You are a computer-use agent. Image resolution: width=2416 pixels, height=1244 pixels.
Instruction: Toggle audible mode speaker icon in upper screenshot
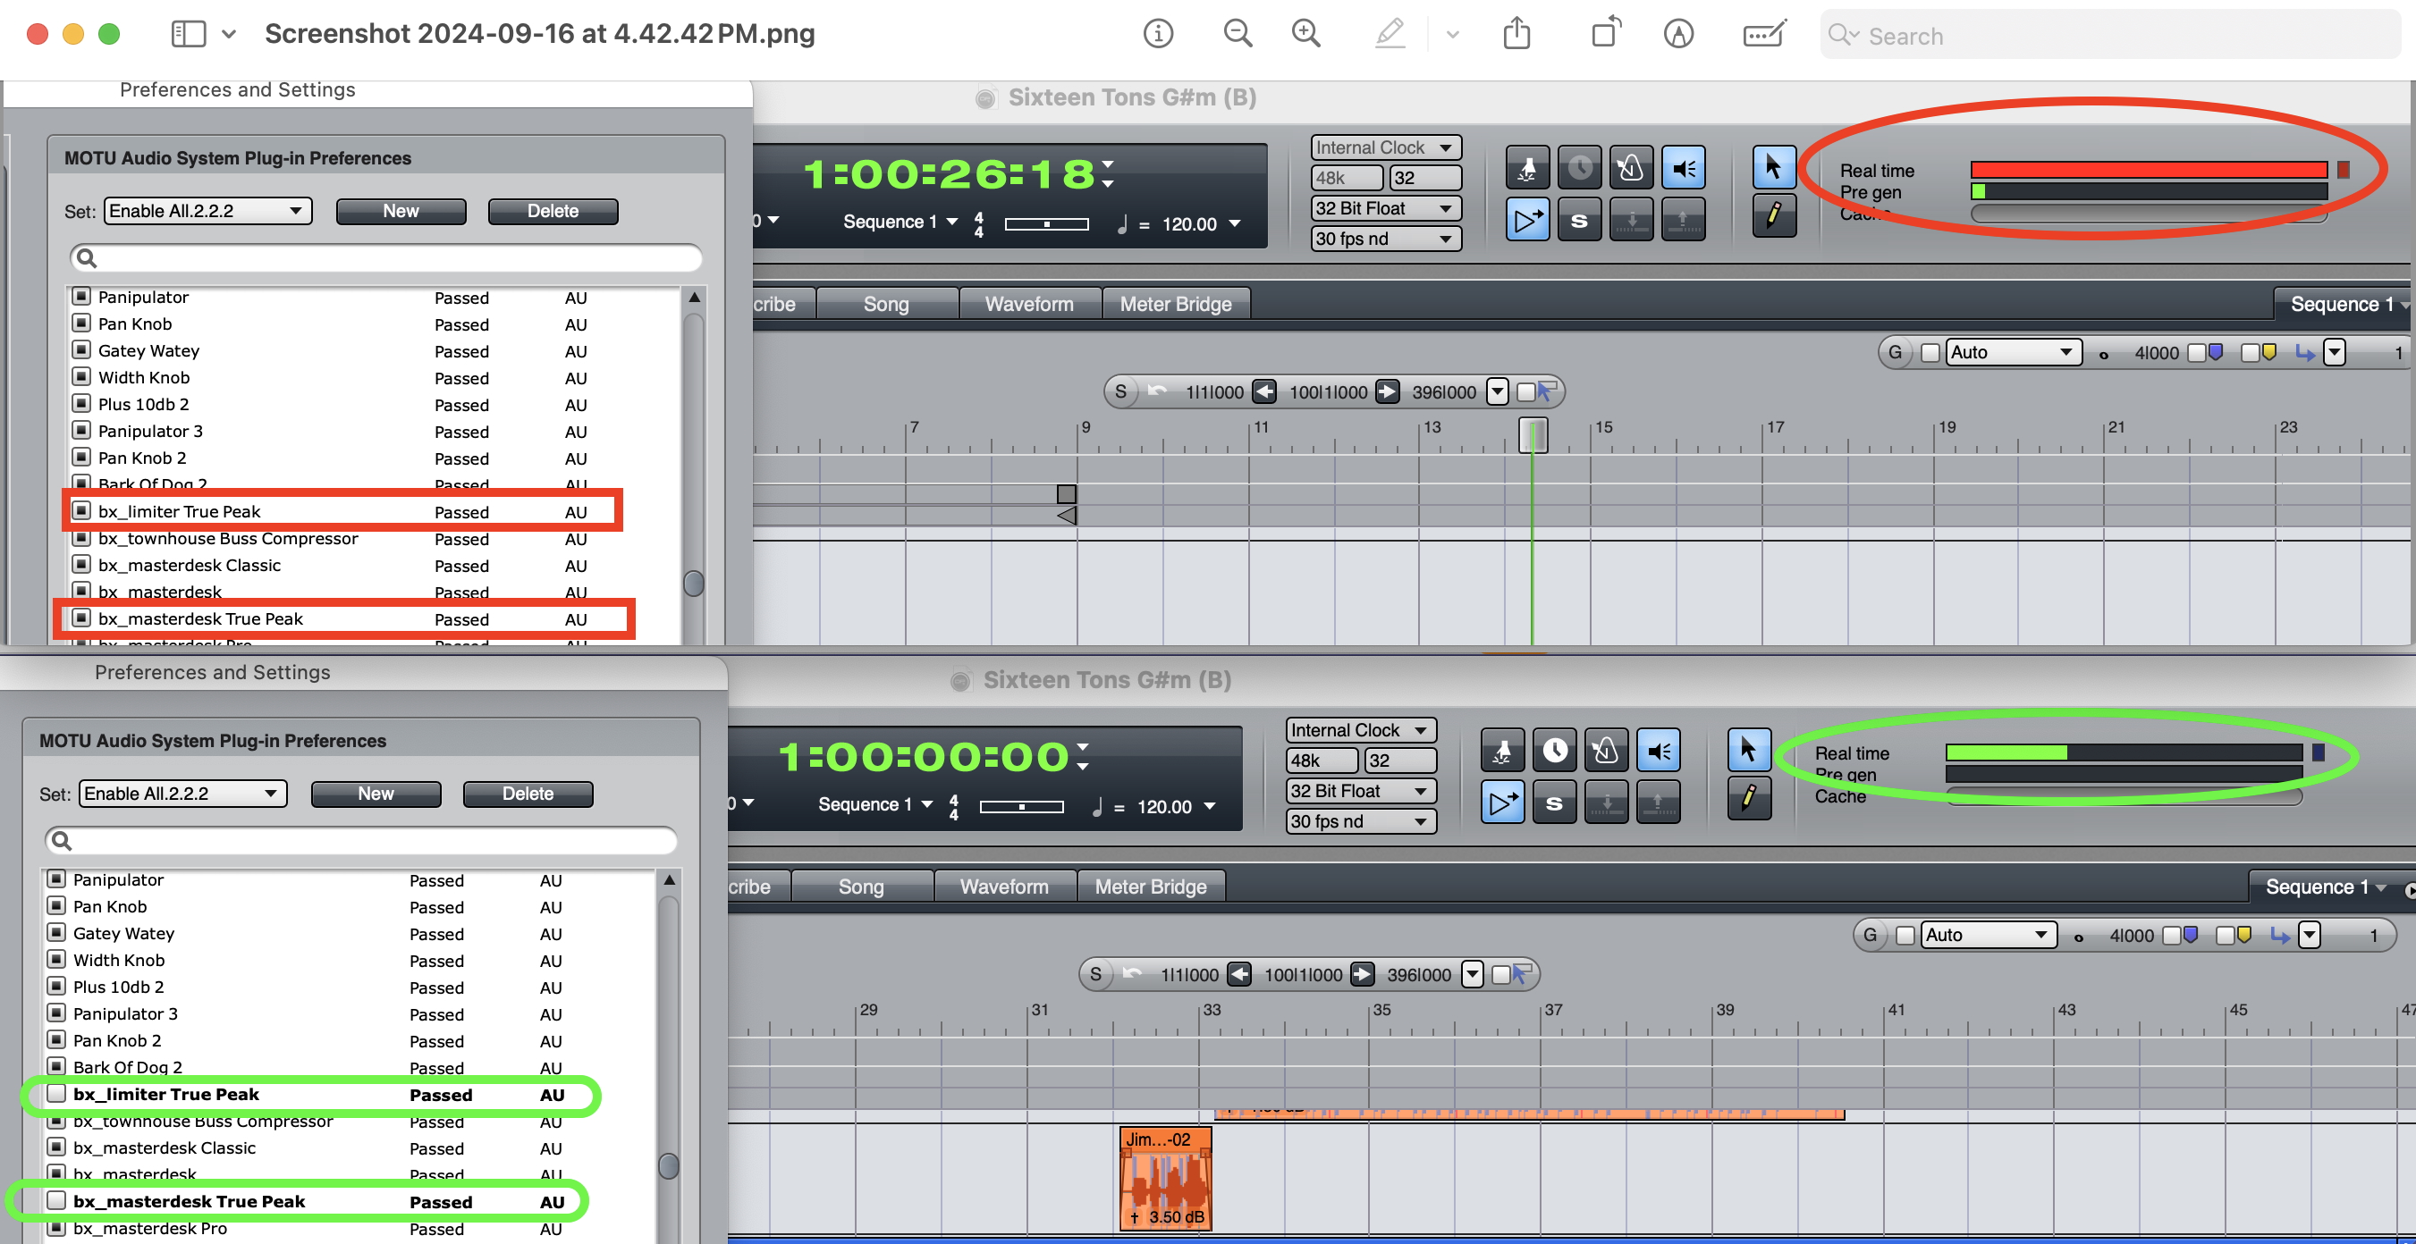[x=1683, y=168]
